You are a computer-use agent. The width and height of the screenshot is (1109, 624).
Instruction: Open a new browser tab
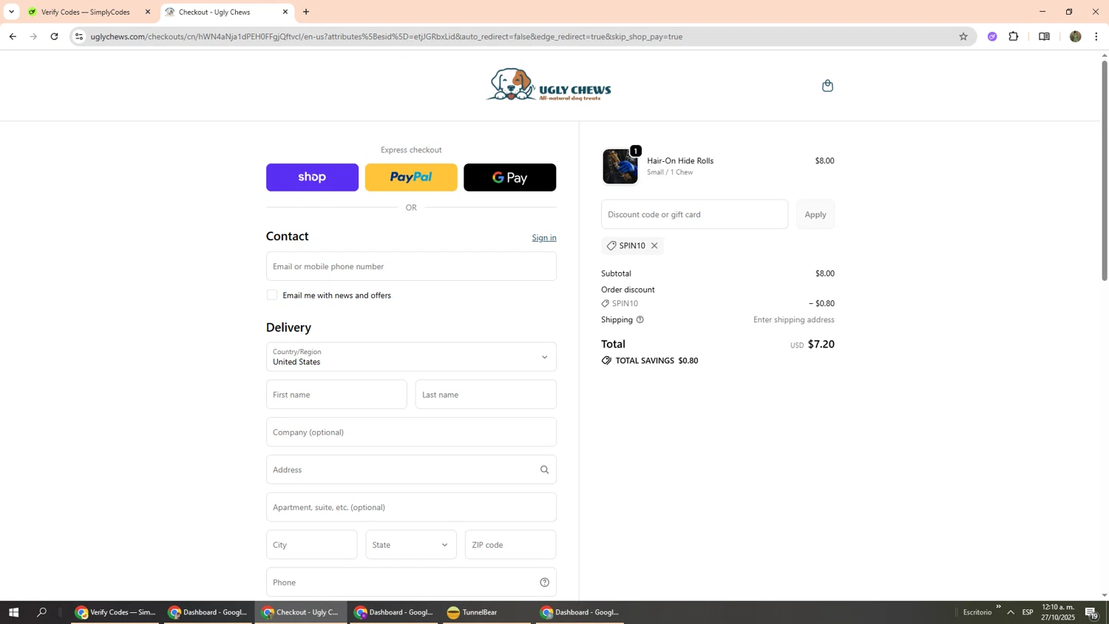pos(306,12)
